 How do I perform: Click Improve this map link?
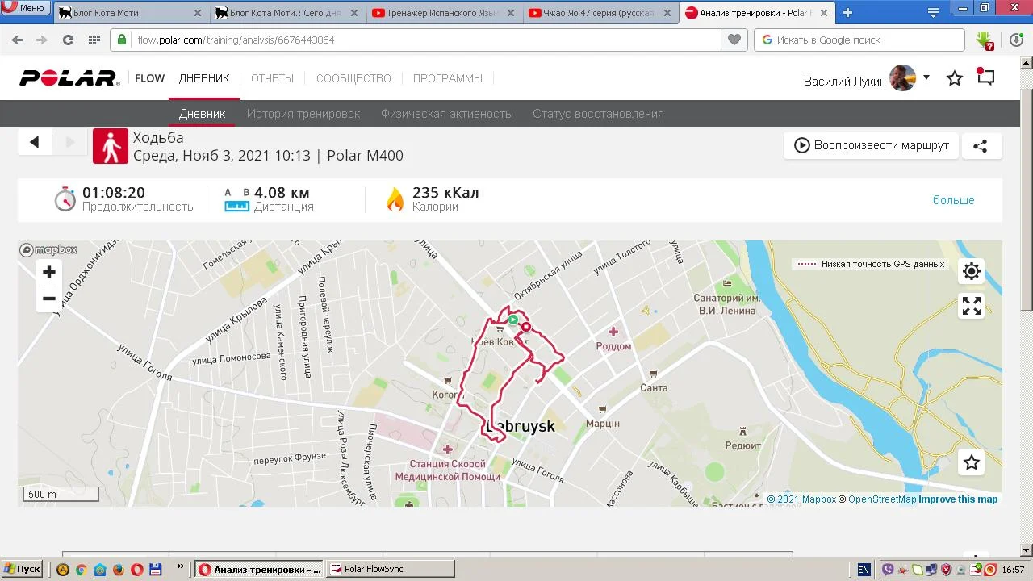pyautogui.click(x=958, y=499)
